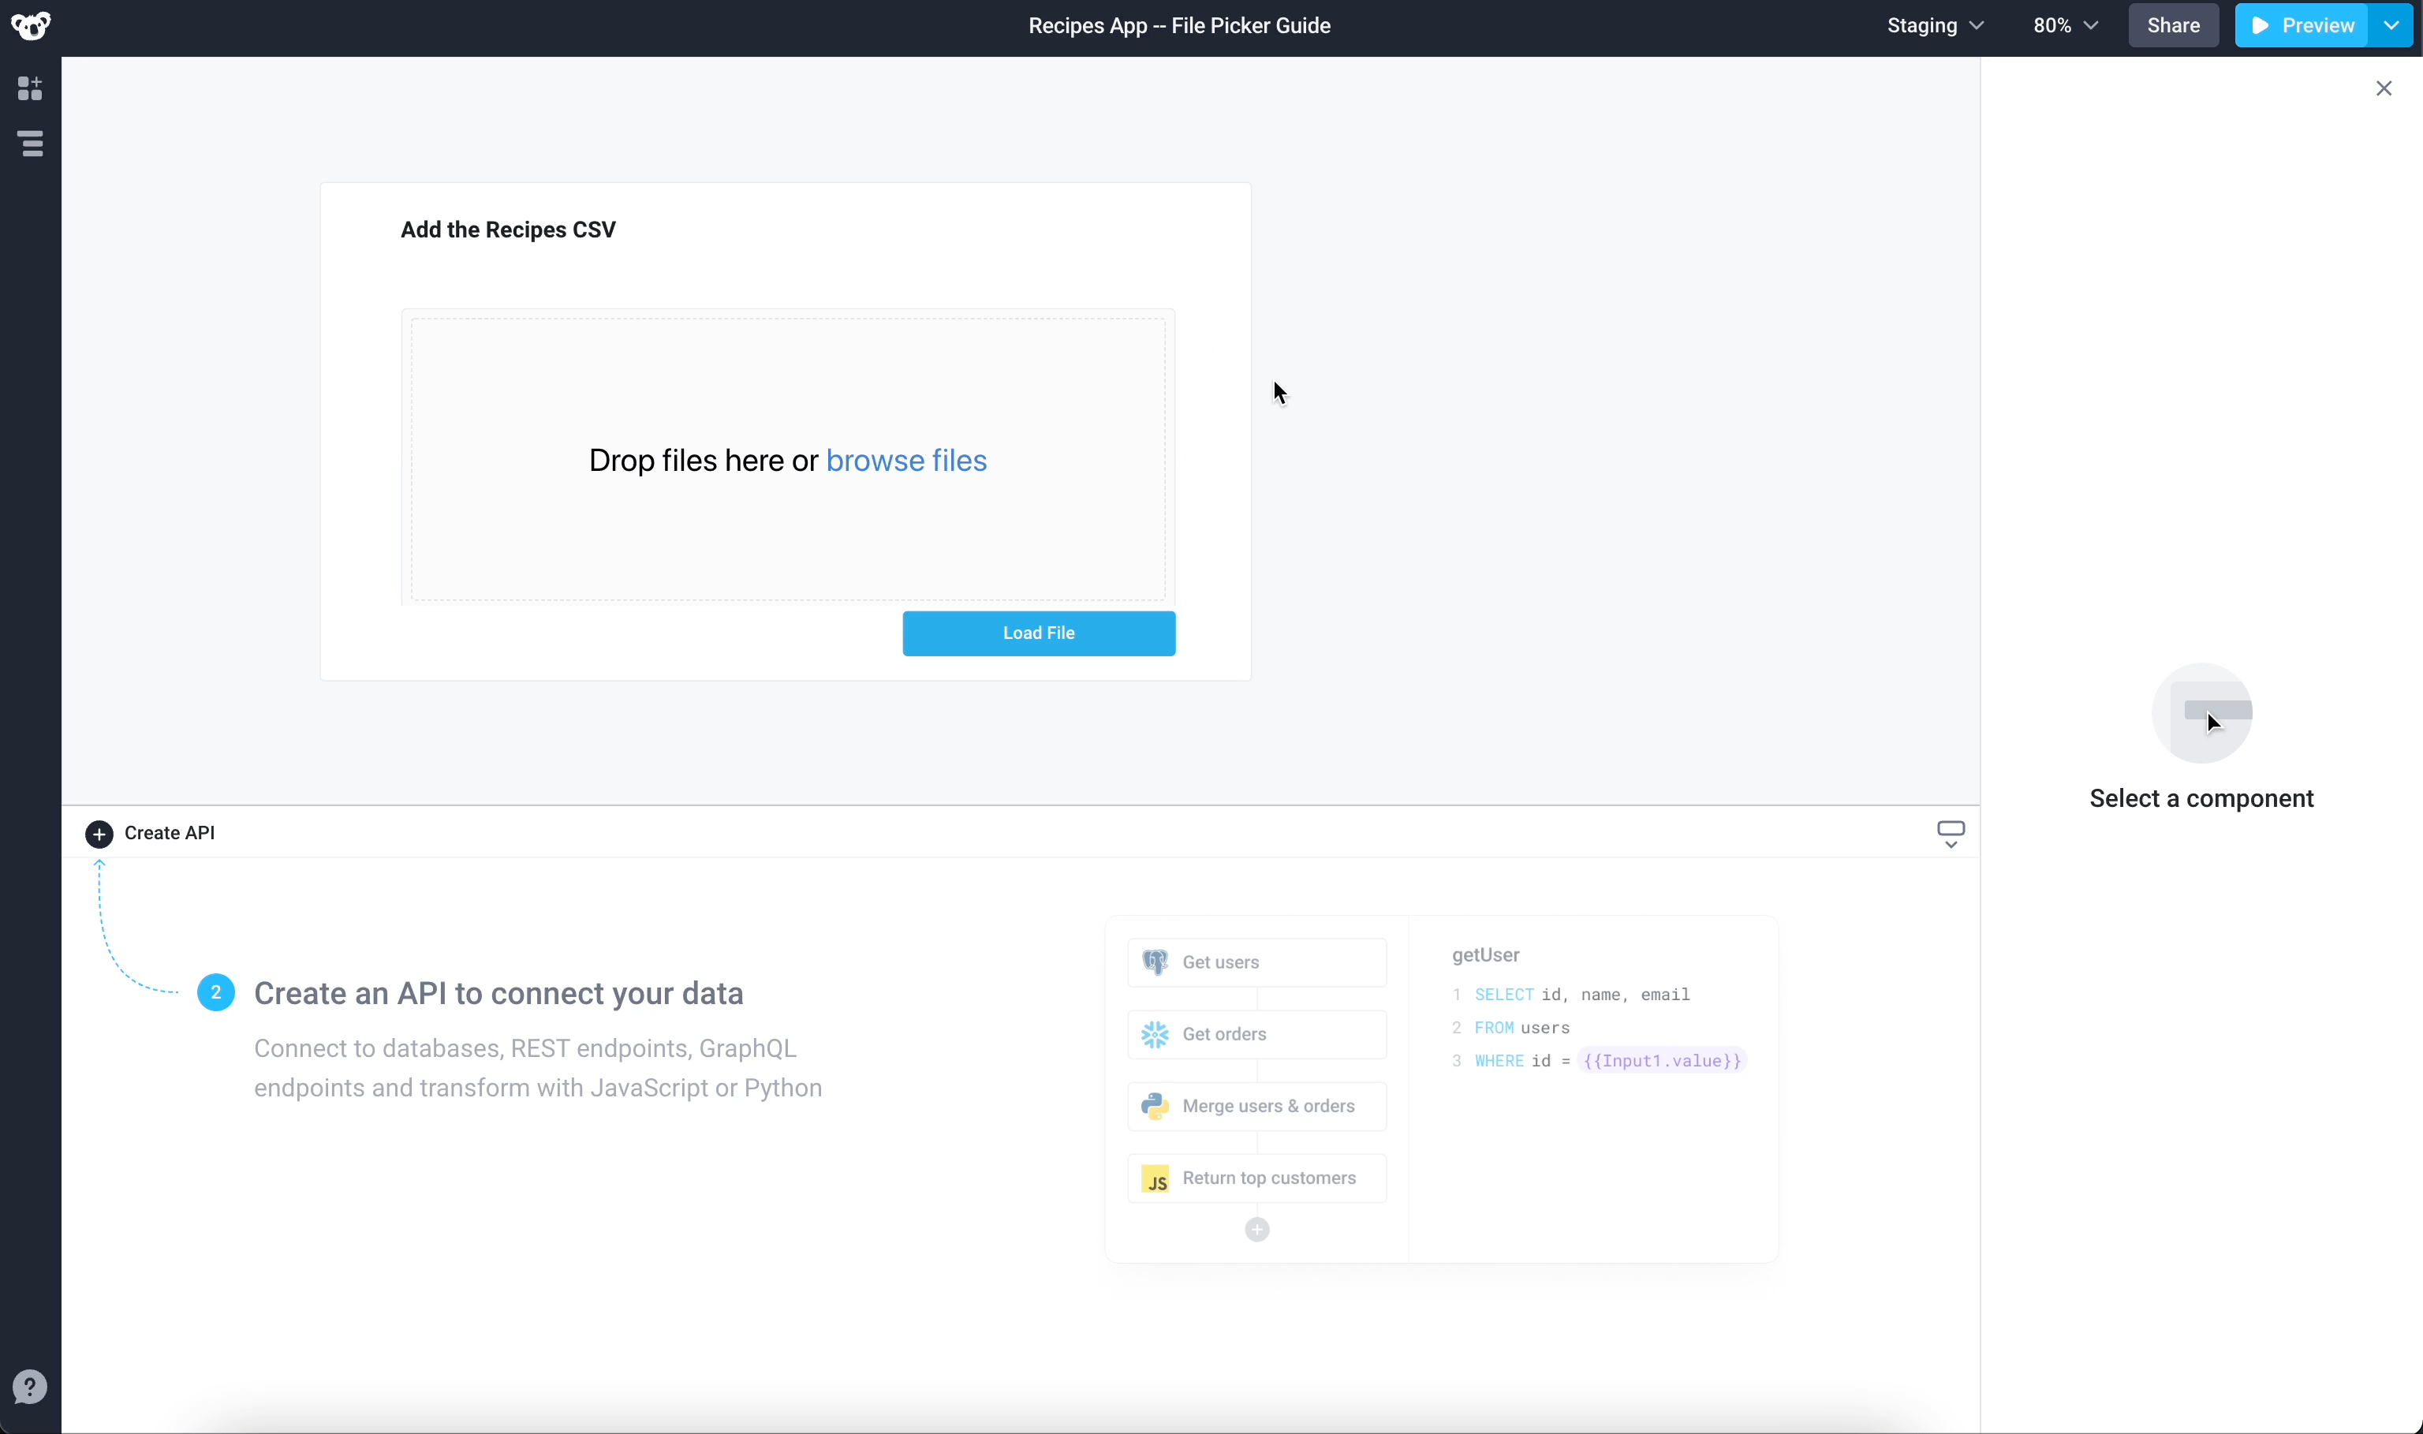This screenshot has height=1434, width=2423.
Task: Open the 80% zoom level dropdown
Action: [x=2065, y=25]
